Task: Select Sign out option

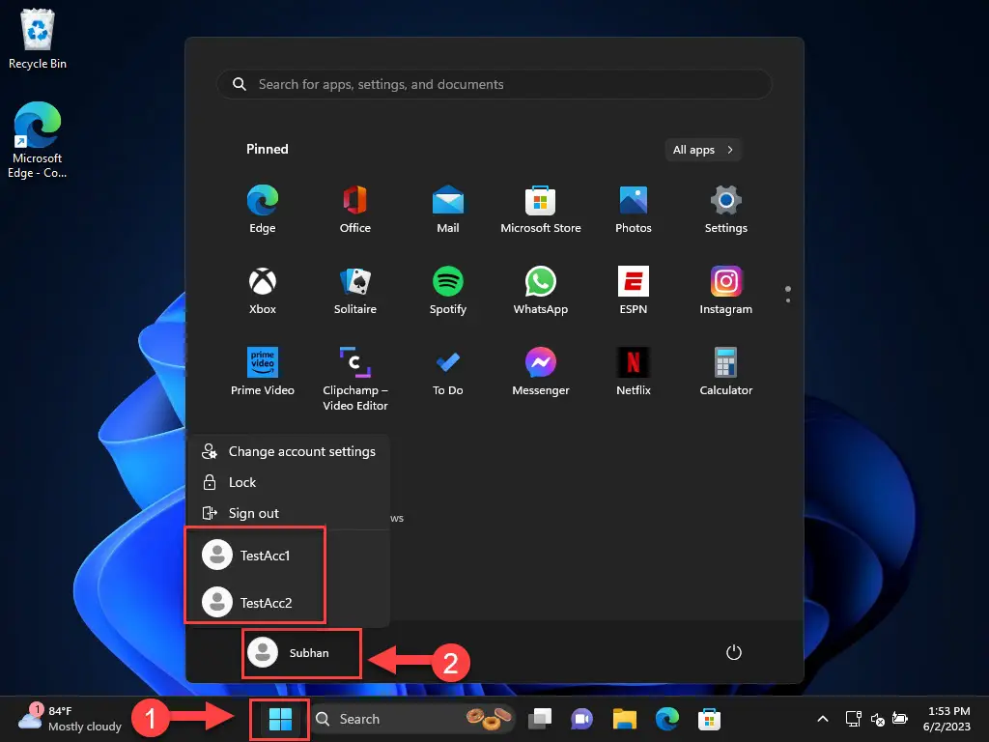Action: [x=289, y=514]
